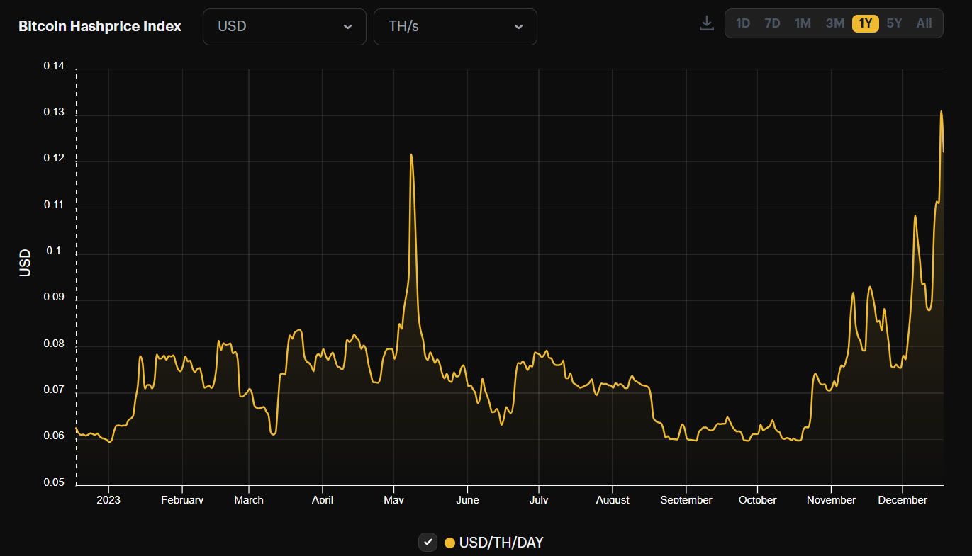Click the 2023 label on x-axis
This screenshot has width=972, height=556.
tap(108, 500)
